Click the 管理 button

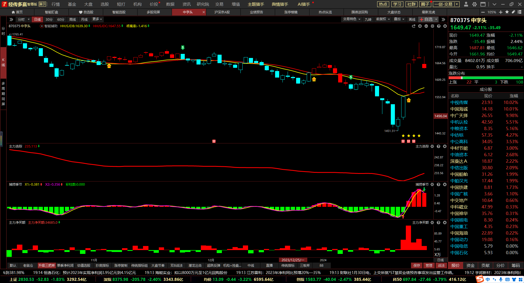[x=429, y=266]
